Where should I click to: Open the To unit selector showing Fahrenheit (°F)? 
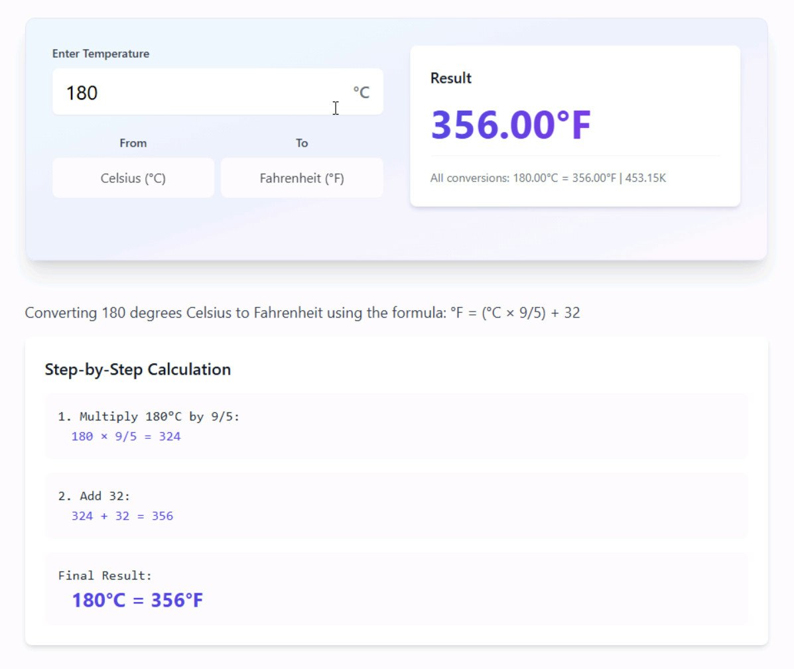click(302, 178)
